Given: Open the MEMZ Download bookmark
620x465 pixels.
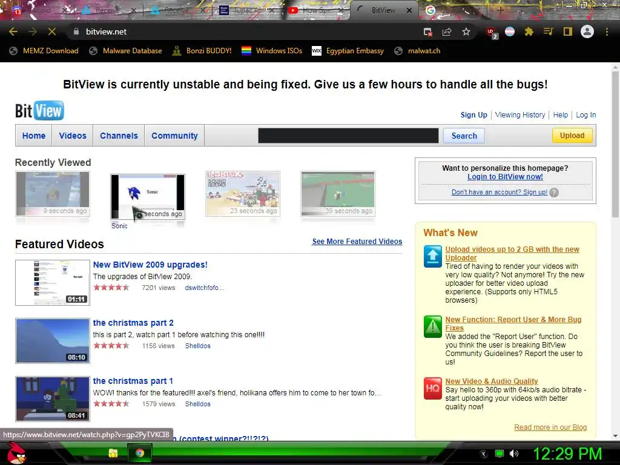Looking at the screenshot, I should tap(44, 51).
